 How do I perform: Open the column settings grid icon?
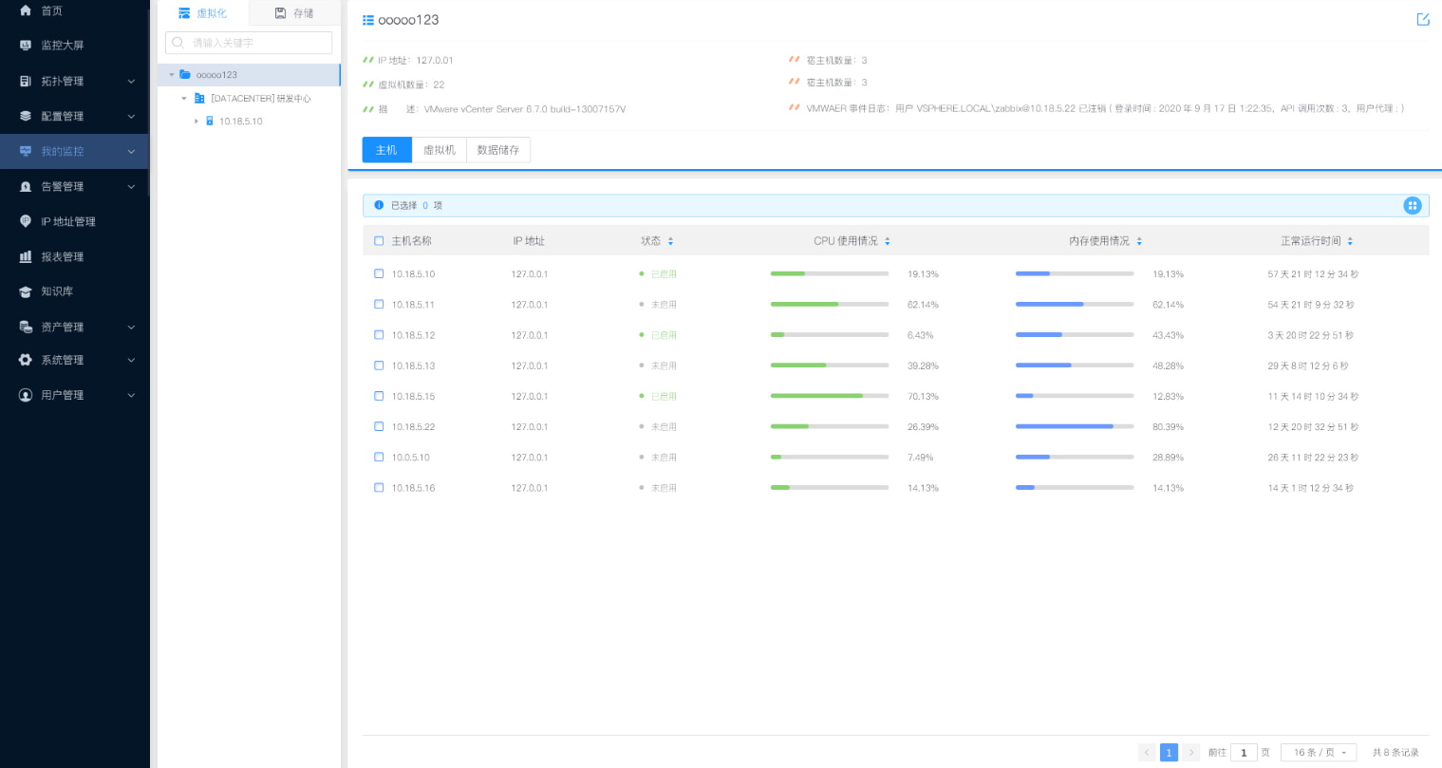click(1412, 206)
